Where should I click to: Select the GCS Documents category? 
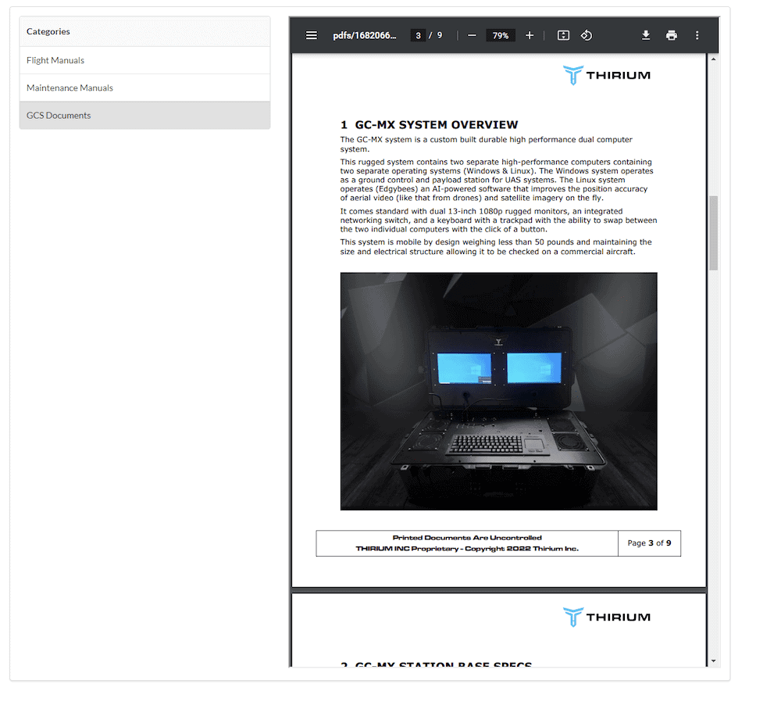tap(145, 115)
